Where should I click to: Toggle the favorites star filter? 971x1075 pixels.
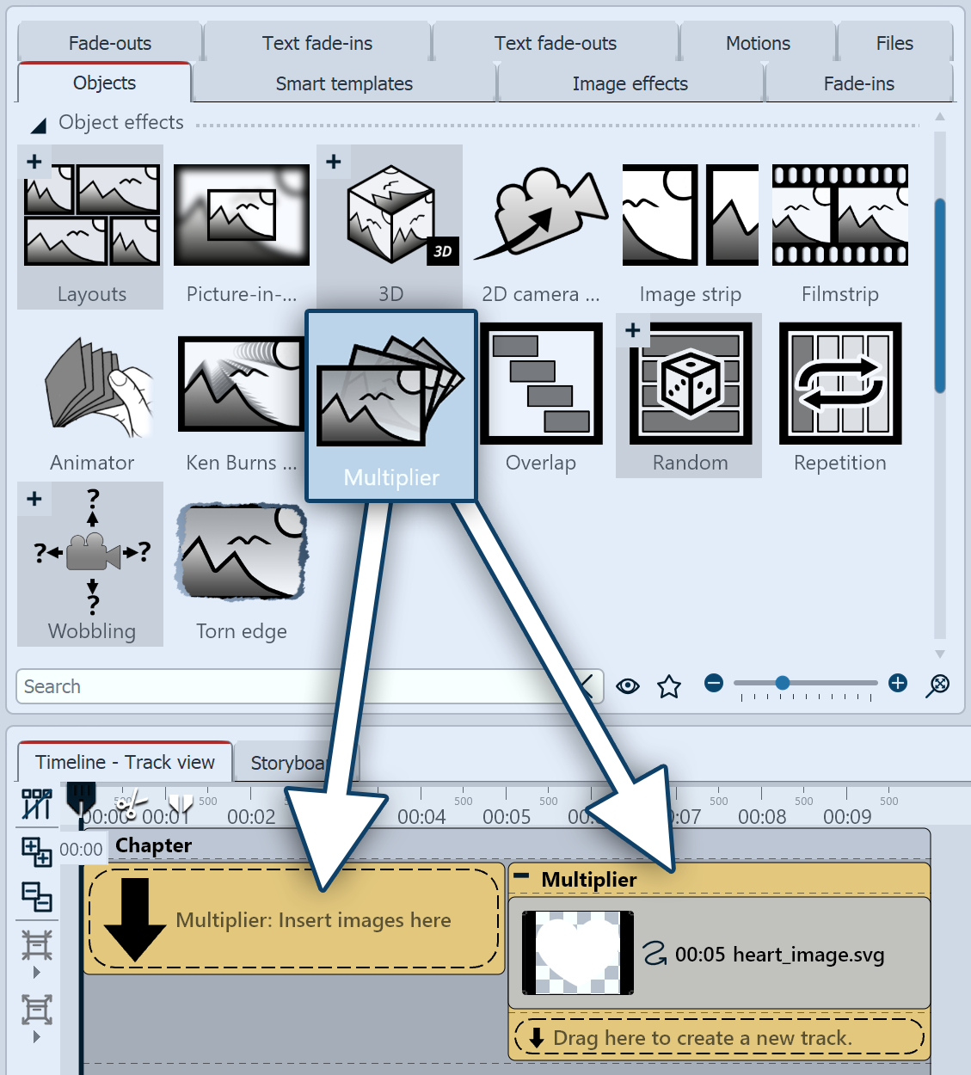668,686
